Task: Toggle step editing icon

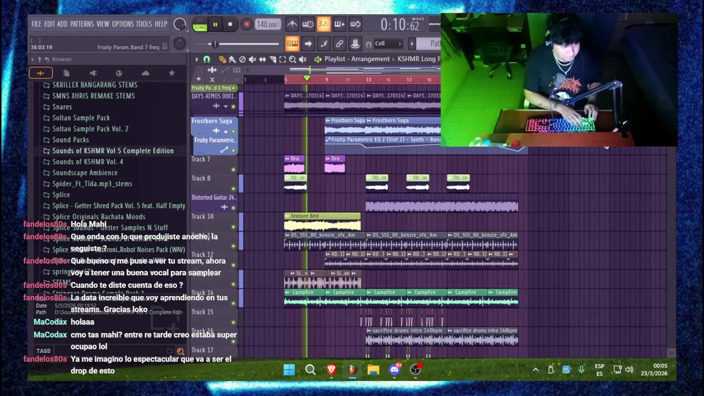Action: click(x=324, y=43)
